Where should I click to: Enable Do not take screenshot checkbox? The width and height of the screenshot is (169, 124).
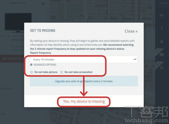pos(61,72)
